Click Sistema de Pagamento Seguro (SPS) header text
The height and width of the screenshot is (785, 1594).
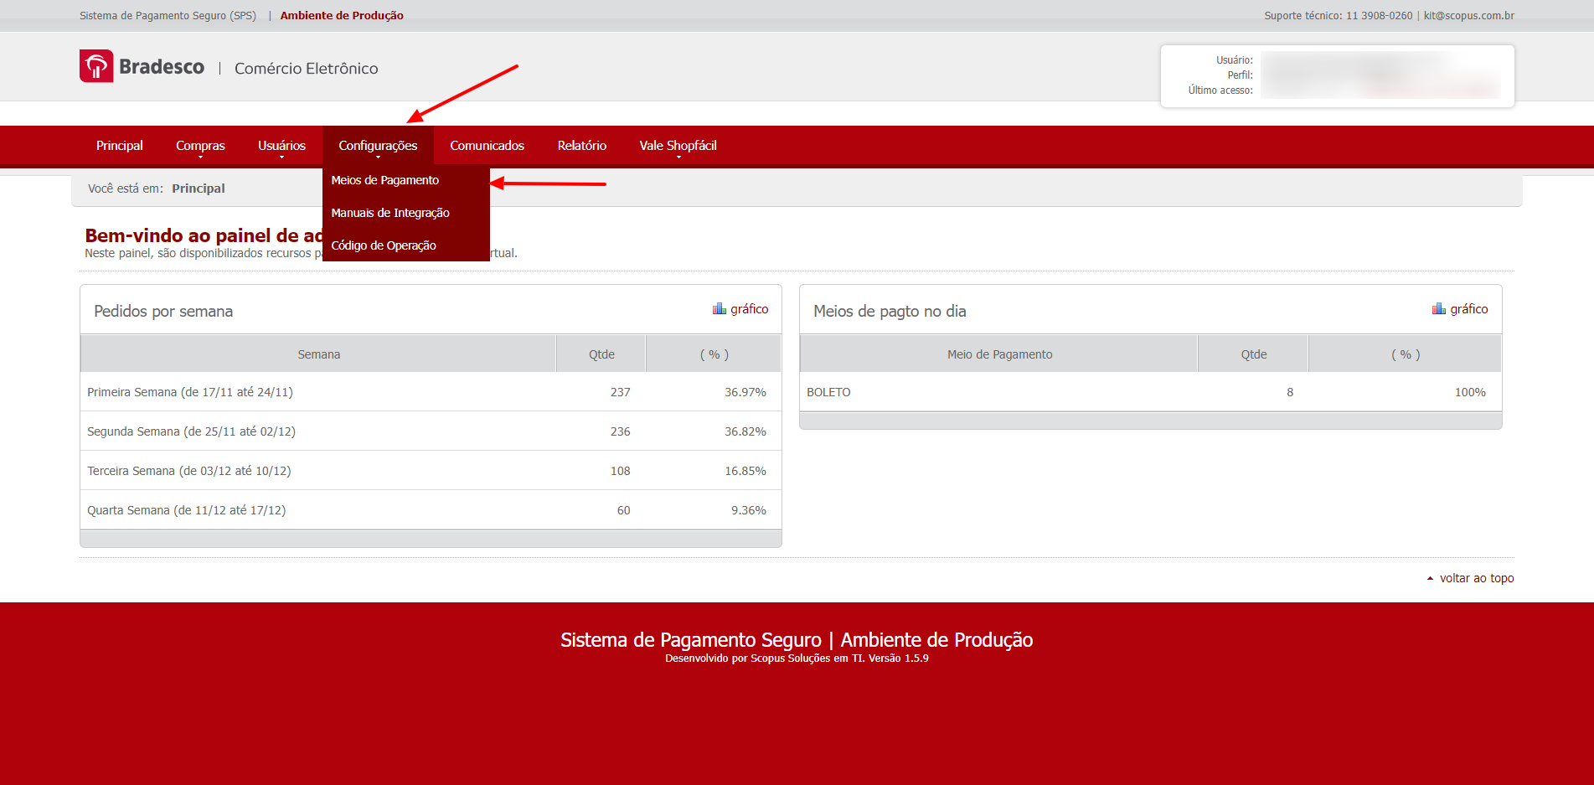coord(168,16)
